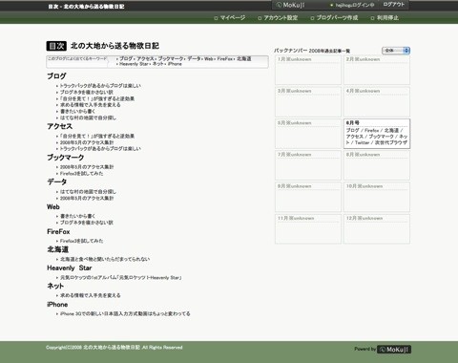Select the 1月 unknown back number card
The image size is (458, 363).
(308, 70)
